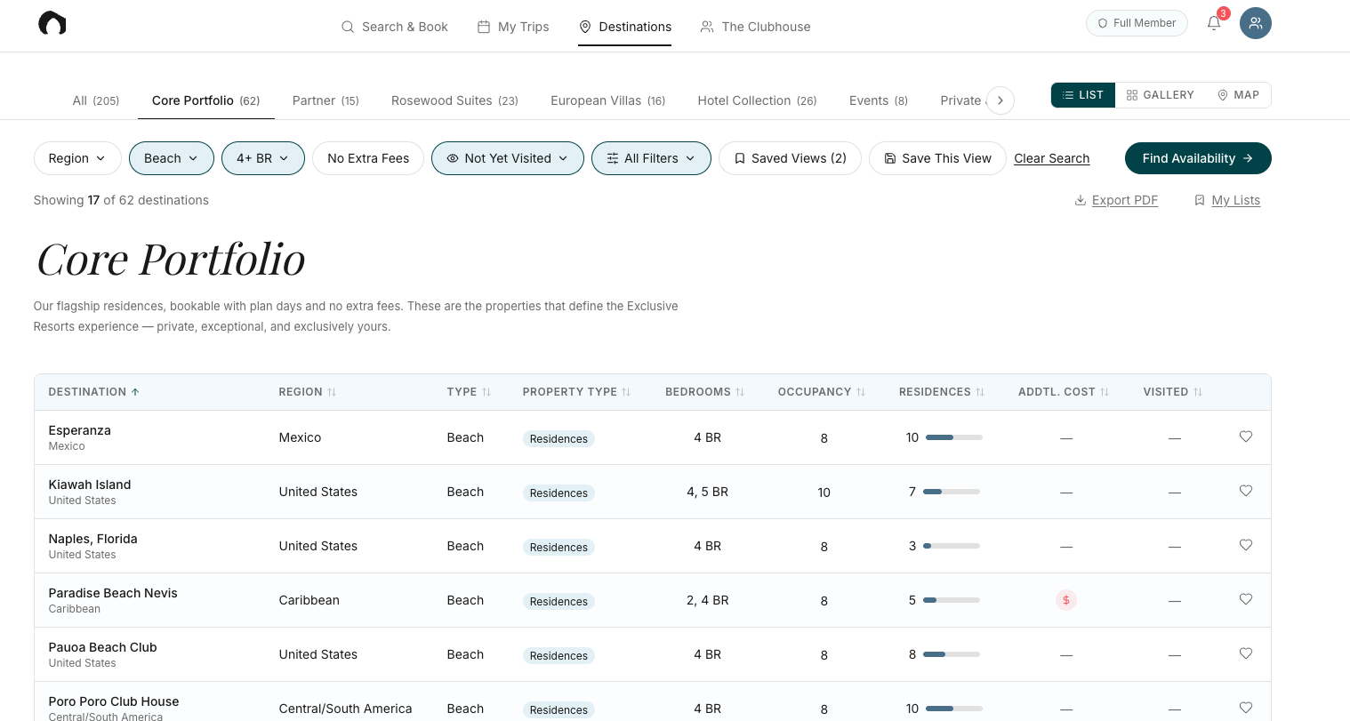The image size is (1350, 721).
Task: Sort table by Type column
Action: click(469, 392)
